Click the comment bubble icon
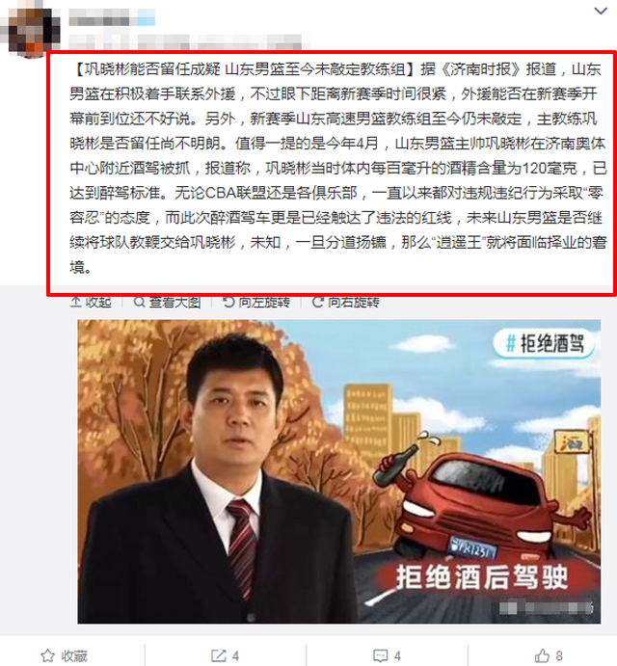 click(380, 655)
